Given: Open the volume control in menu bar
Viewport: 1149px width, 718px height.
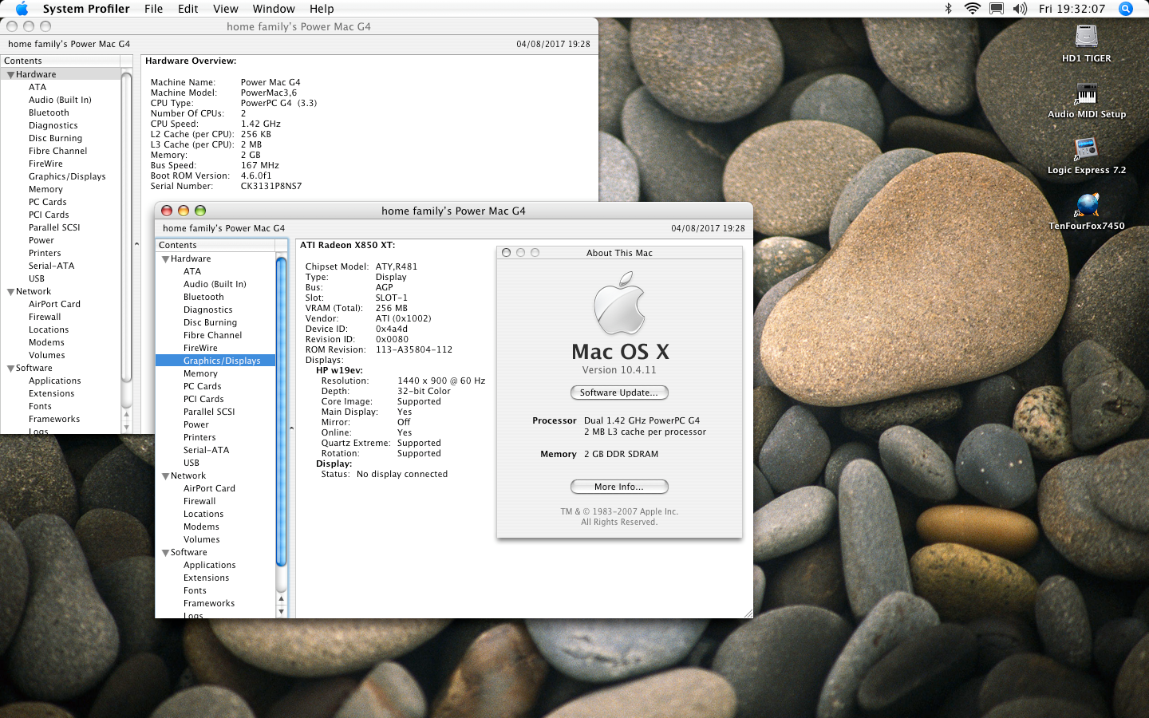Looking at the screenshot, I should (x=1020, y=9).
